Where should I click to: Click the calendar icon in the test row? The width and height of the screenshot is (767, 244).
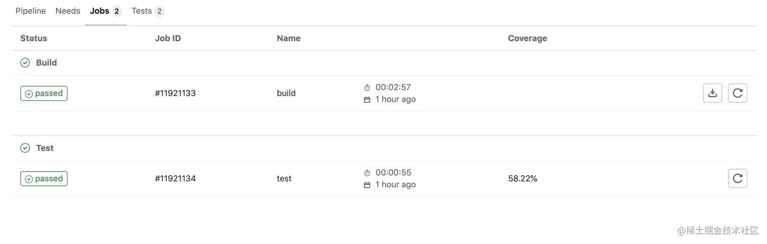tap(367, 185)
